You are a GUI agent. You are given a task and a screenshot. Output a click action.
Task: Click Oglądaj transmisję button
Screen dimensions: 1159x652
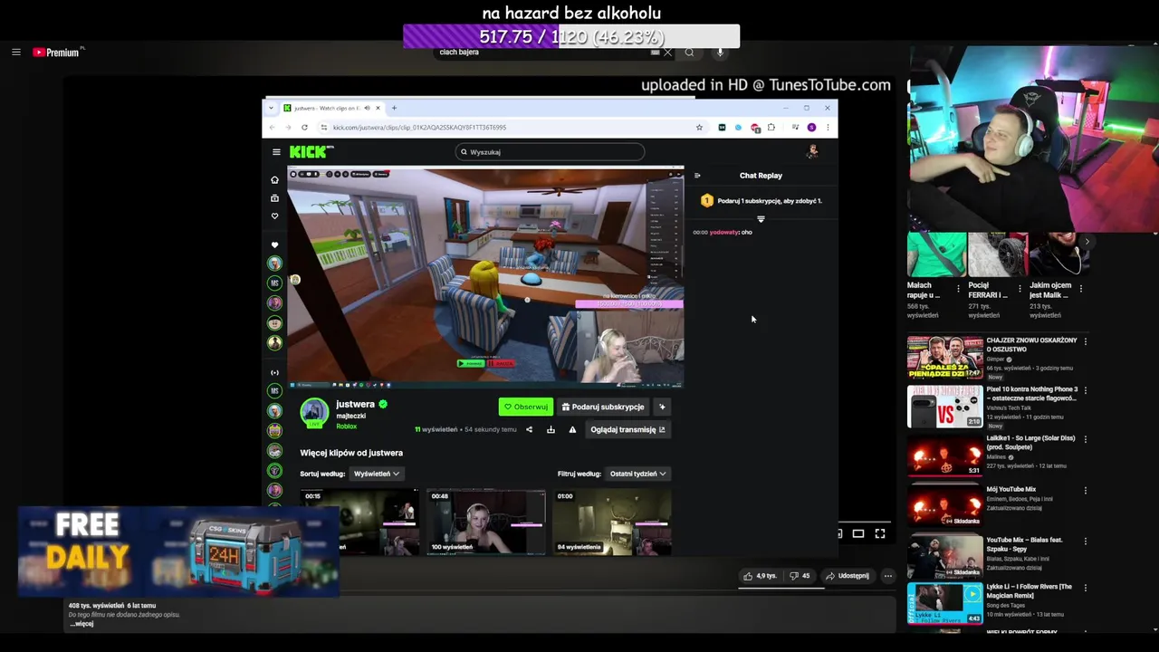click(627, 429)
